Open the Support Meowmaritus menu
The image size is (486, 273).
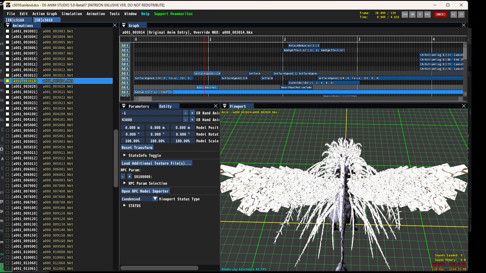click(173, 14)
